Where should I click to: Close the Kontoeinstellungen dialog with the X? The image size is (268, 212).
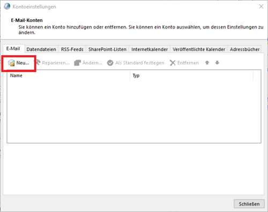pyautogui.click(x=261, y=6)
